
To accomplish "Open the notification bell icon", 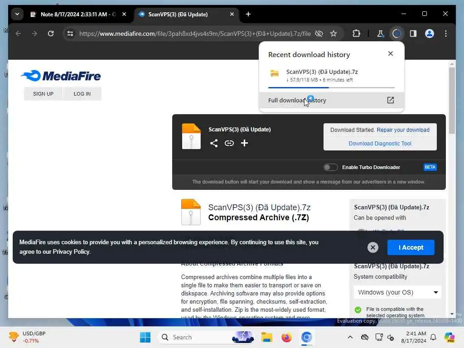I will click(x=433, y=337).
